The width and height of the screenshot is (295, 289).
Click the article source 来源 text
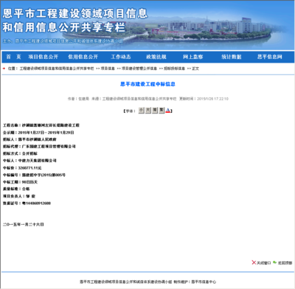click(134, 99)
